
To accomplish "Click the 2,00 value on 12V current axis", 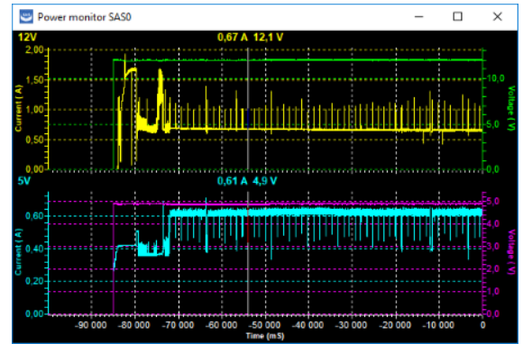I will [x=34, y=50].
